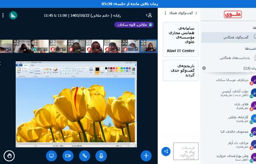Click the talking indicator ملائی، الهه سادات
Viewport: 256px width, 164px height.
tap(134, 25)
